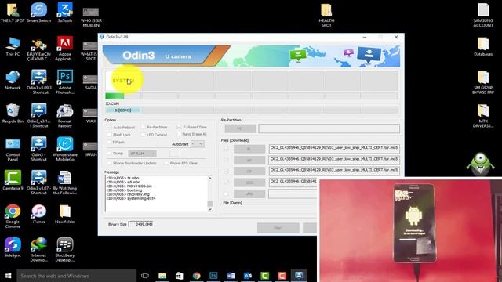The width and height of the screenshot is (502, 282).
Task: Open Odin3 v3.07 desktop shortcut
Action: [x=38, y=183]
